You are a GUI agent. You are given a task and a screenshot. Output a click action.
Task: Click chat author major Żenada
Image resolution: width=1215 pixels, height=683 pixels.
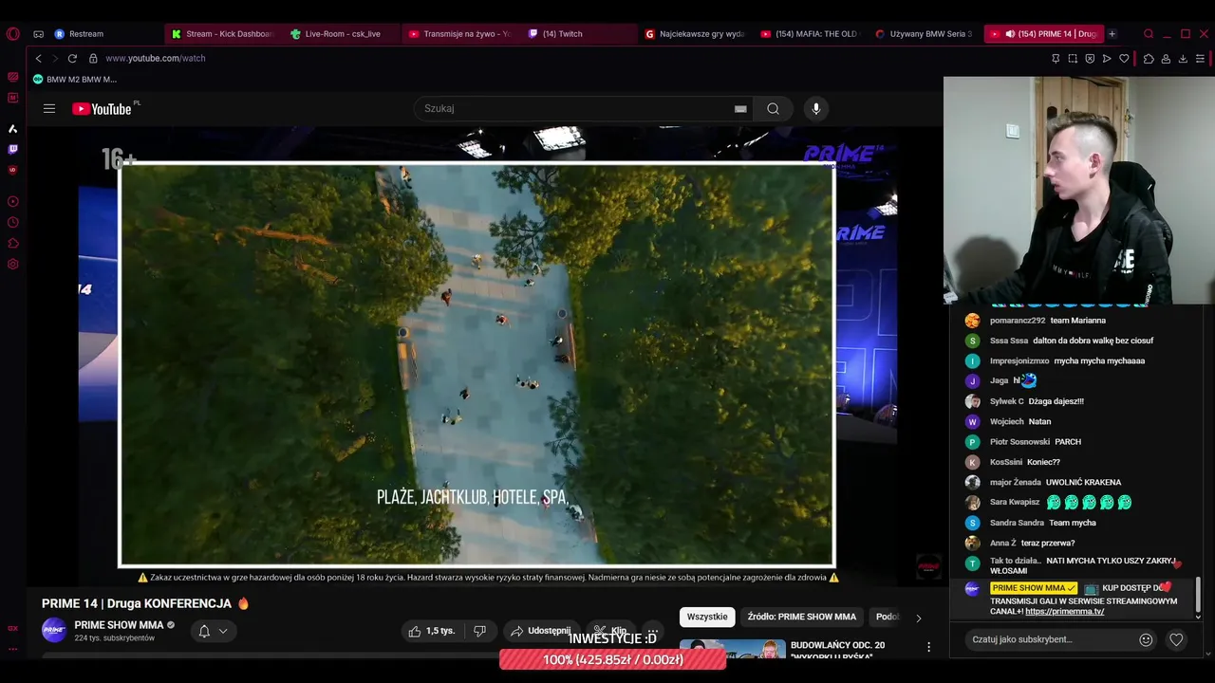tap(1015, 482)
